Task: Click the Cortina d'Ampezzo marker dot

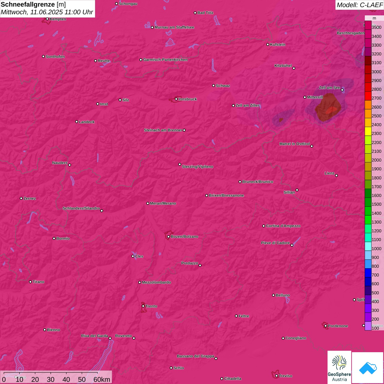Action: click(x=264, y=226)
